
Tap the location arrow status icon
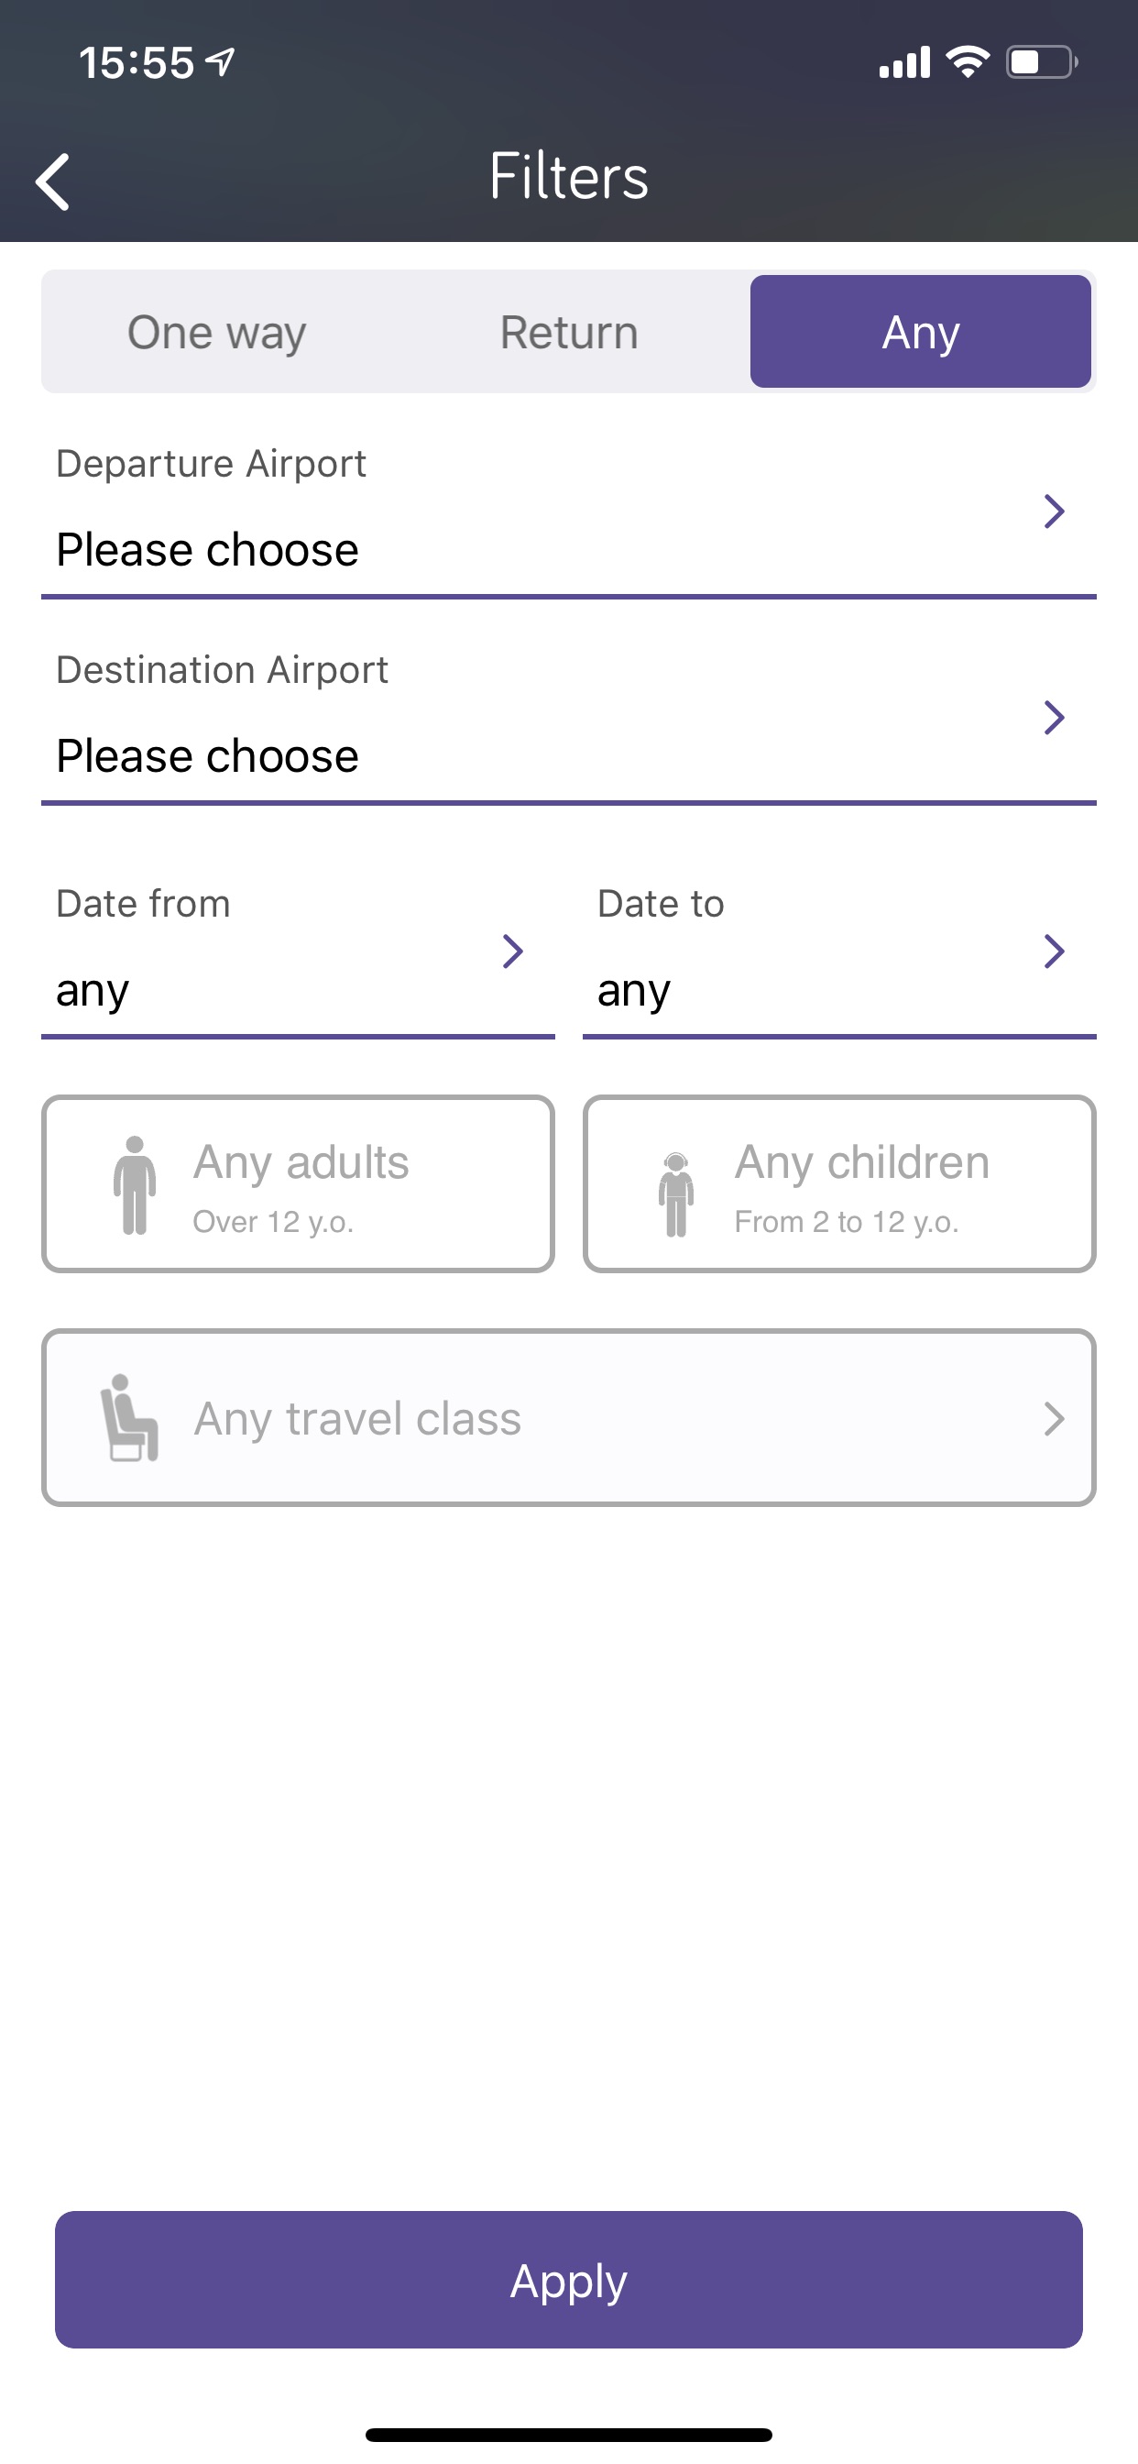(221, 62)
